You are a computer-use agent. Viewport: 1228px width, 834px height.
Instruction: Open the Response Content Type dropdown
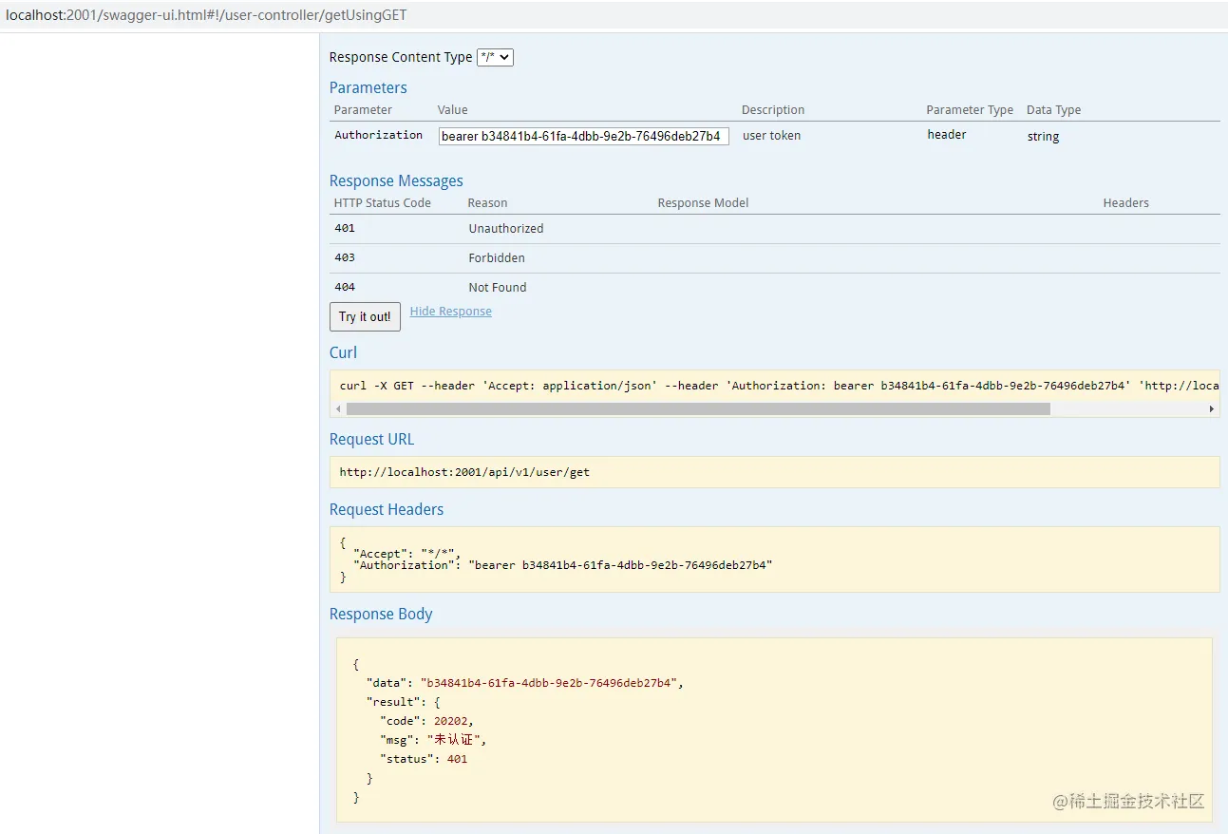495,57
